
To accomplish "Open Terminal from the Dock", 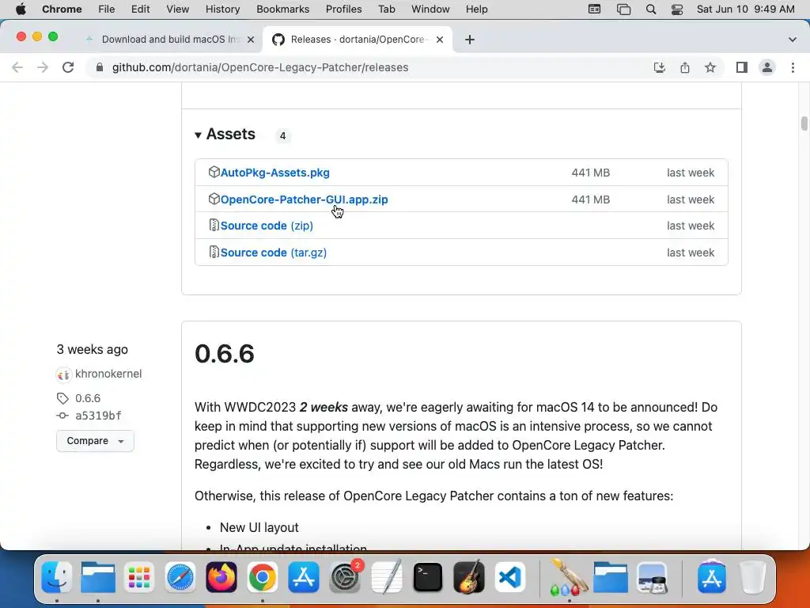I will tap(428, 577).
